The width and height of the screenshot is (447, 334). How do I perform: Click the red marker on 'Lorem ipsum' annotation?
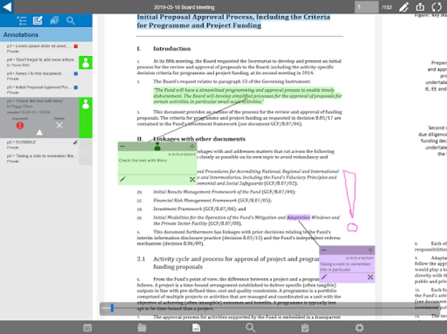(76, 46)
